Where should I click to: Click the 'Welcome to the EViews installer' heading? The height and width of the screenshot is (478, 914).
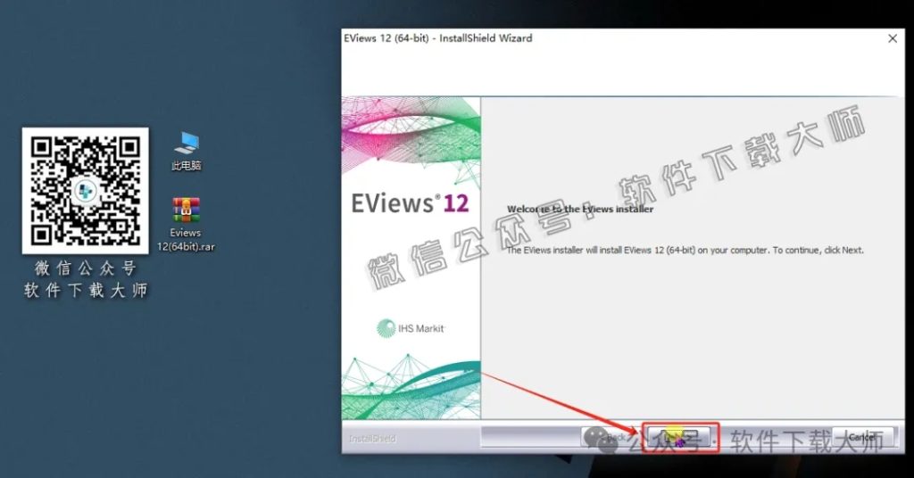click(x=580, y=209)
